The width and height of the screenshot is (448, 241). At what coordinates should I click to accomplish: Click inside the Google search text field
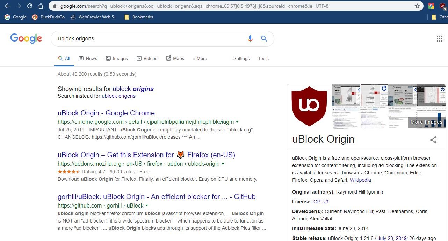147,39
